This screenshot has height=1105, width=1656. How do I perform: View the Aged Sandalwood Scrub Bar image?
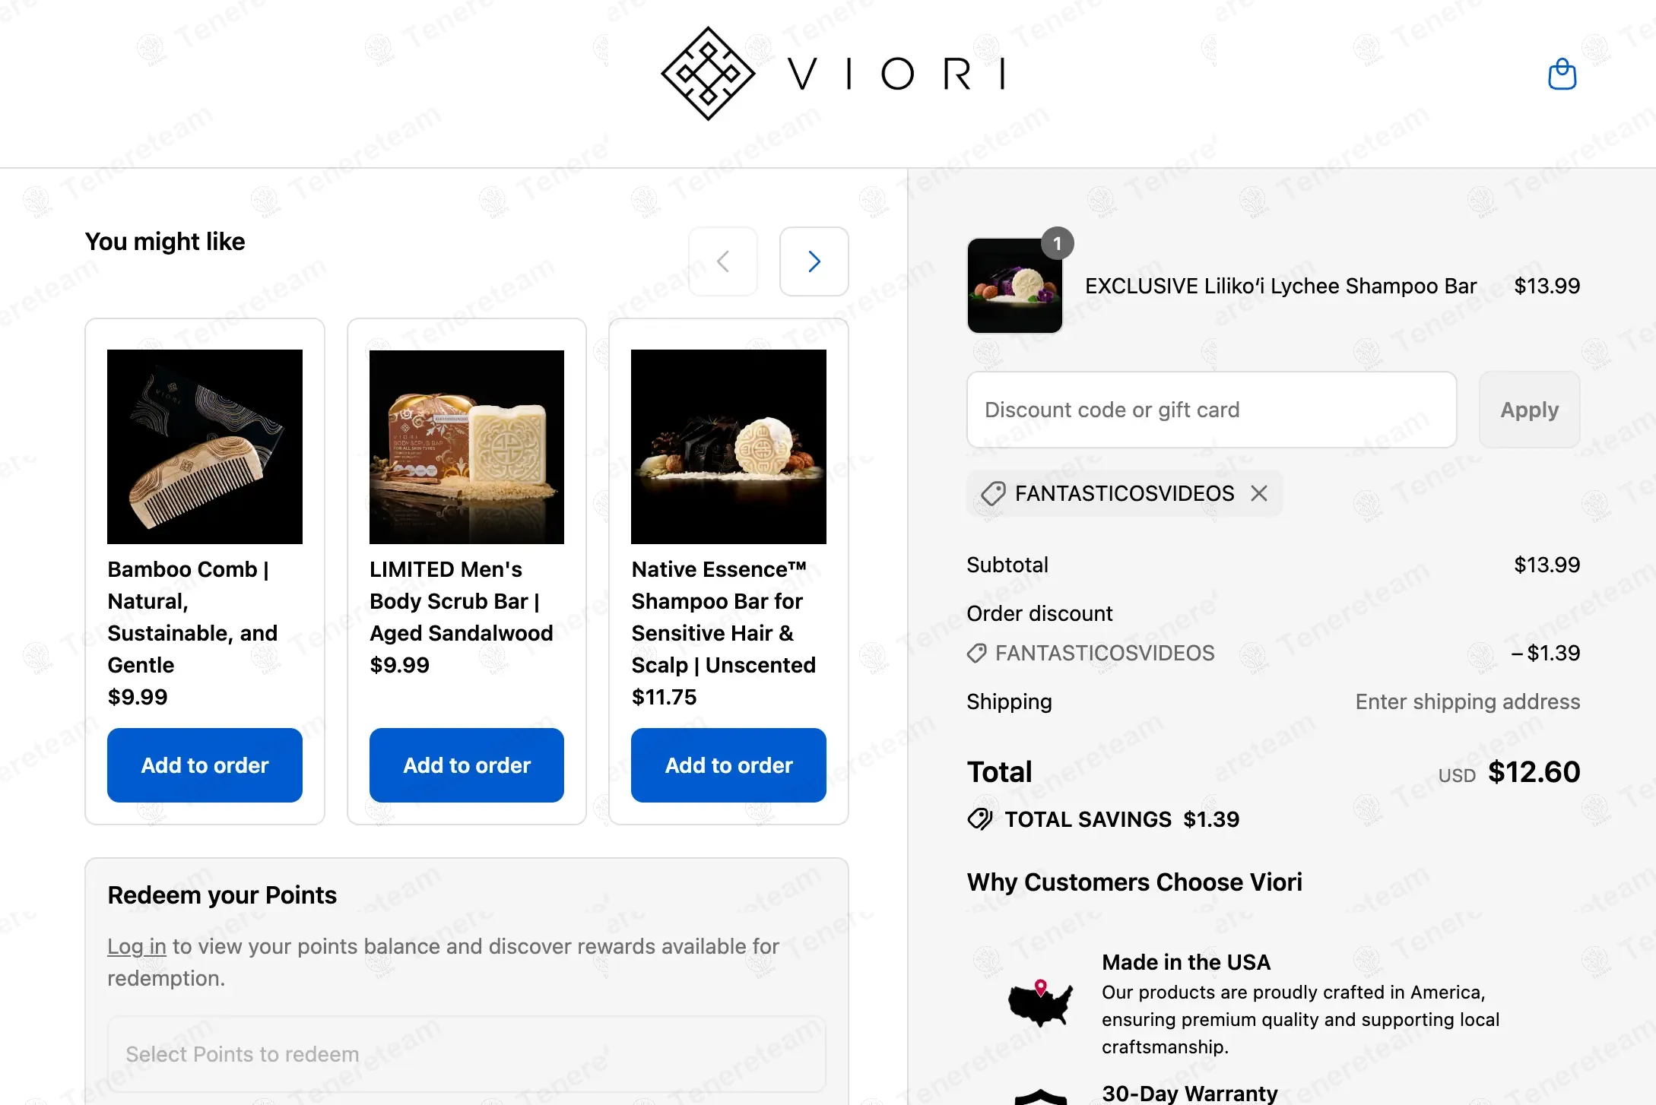467,447
